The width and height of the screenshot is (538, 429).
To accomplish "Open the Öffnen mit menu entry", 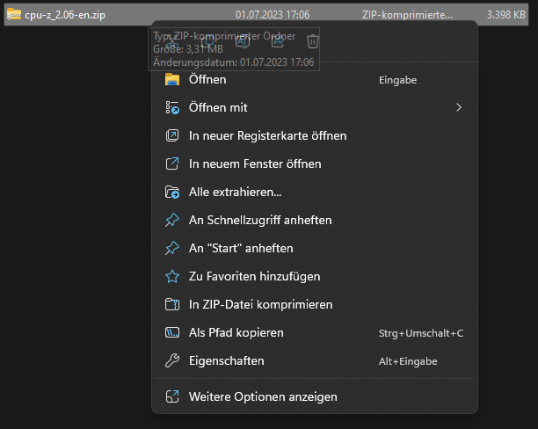I will (218, 107).
